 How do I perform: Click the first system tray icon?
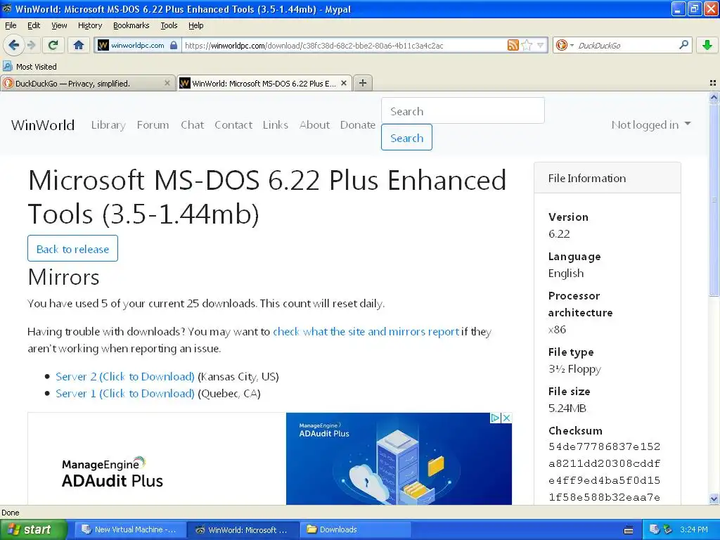(x=655, y=529)
